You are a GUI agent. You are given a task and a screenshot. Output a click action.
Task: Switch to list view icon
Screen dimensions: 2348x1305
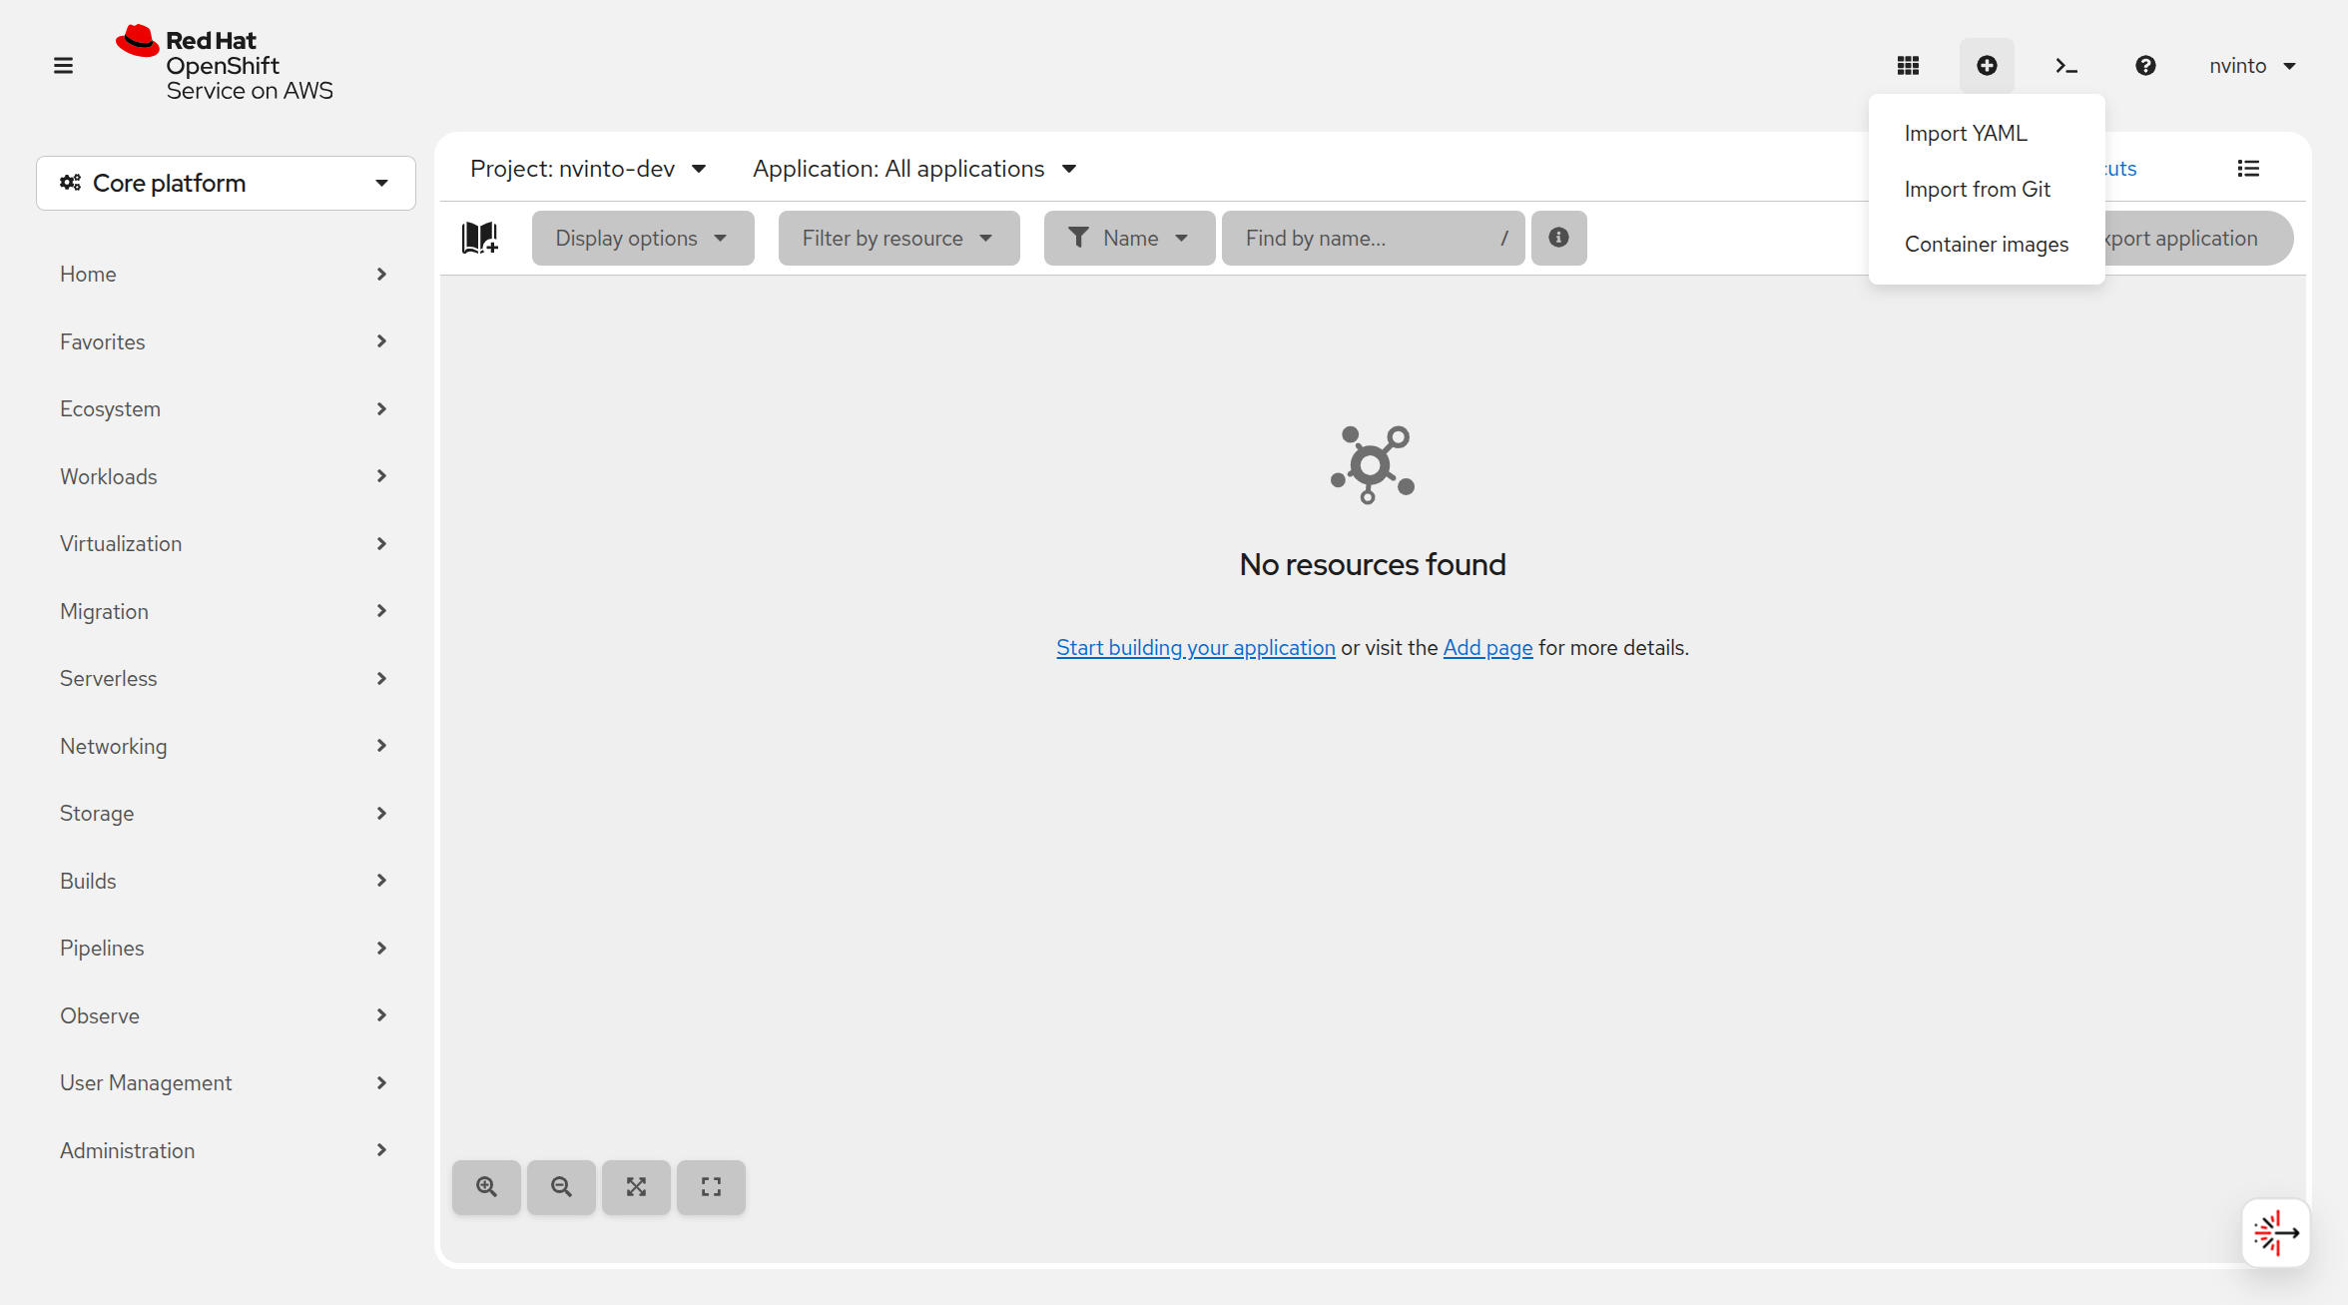coord(2248,169)
